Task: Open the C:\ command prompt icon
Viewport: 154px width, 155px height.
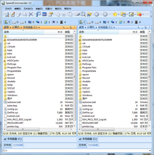Action: click(x=44, y=14)
